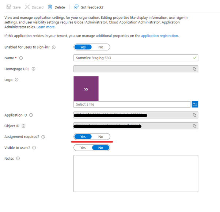The image size is (220, 212).
Task: Click the Delete trash icon in toolbar
Action: tap(50, 7)
